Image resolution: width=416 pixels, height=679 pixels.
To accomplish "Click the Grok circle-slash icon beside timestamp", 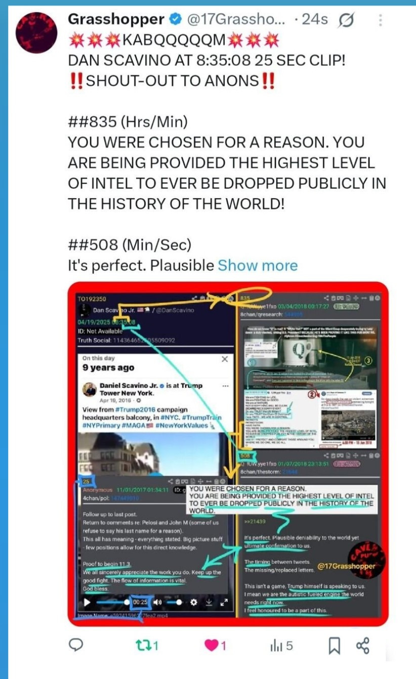I will click(x=347, y=20).
